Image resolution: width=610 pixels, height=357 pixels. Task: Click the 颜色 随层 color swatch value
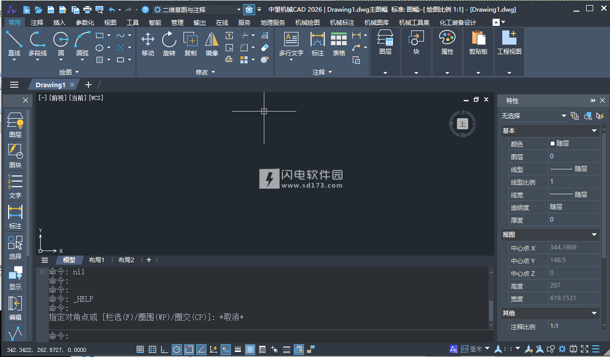(x=574, y=144)
